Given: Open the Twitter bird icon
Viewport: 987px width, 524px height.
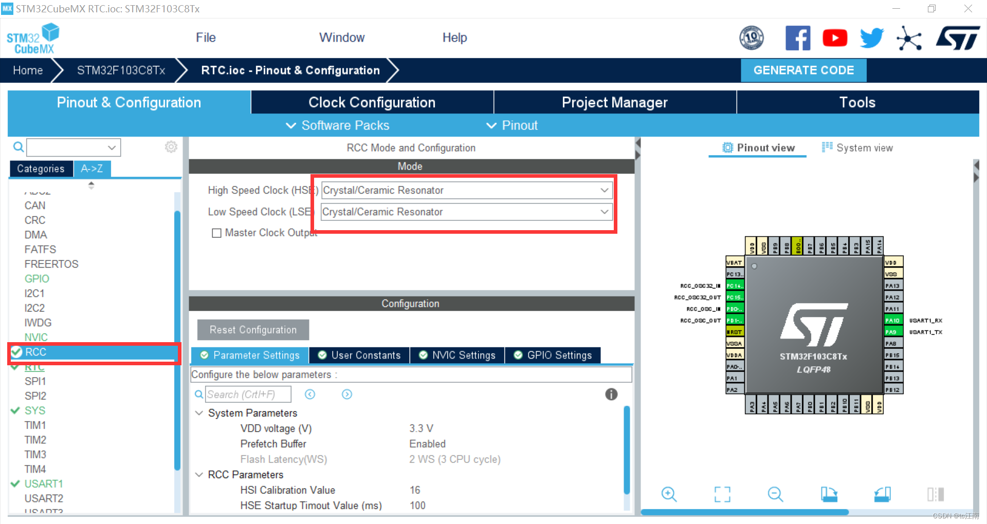Looking at the screenshot, I should point(872,38).
